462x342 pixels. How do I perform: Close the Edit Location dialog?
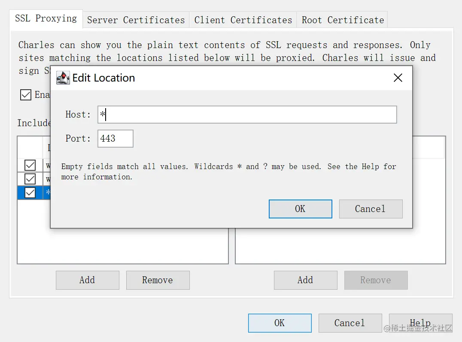click(398, 78)
